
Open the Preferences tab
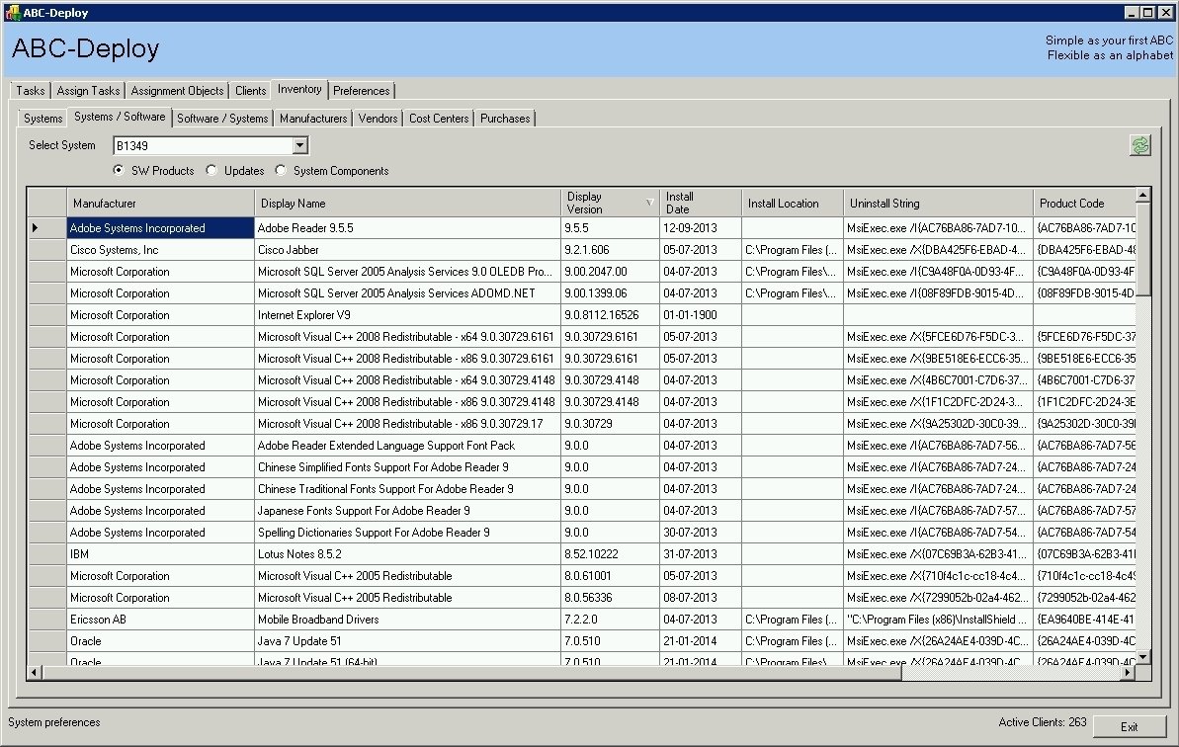[x=361, y=90]
